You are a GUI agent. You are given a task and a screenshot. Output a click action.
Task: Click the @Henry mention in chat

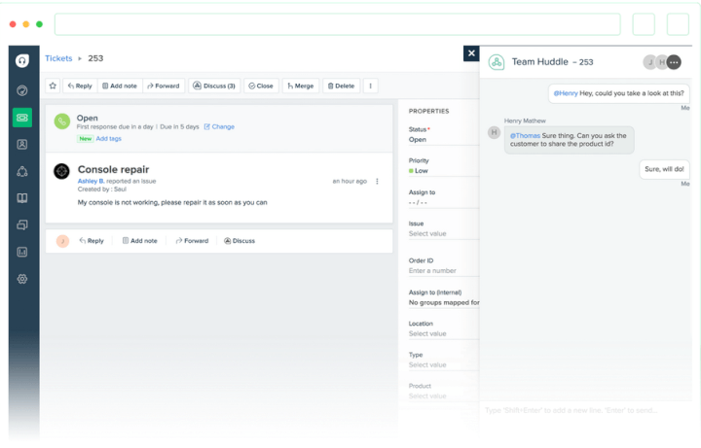coord(566,93)
